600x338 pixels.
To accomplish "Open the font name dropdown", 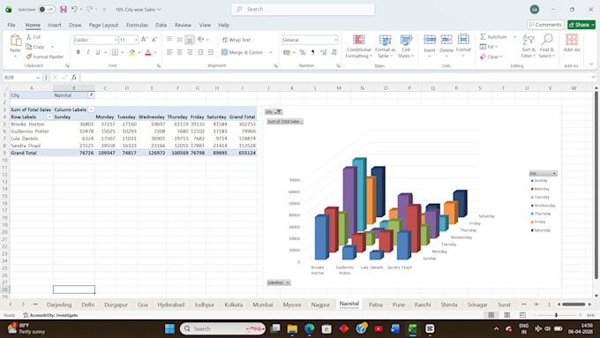I will click(116, 40).
